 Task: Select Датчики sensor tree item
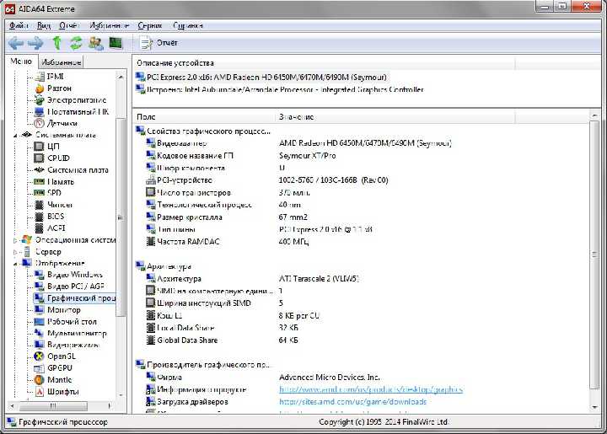tap(56, 123)
